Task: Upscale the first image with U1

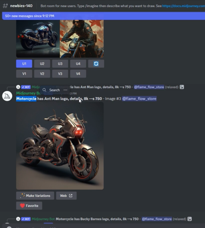Action: pos(24,64)
